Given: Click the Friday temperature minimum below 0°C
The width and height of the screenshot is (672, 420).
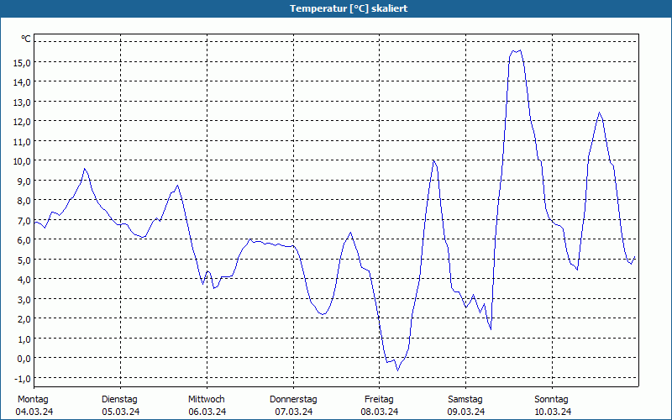Looking at the screenshot, I should point(397,370).
